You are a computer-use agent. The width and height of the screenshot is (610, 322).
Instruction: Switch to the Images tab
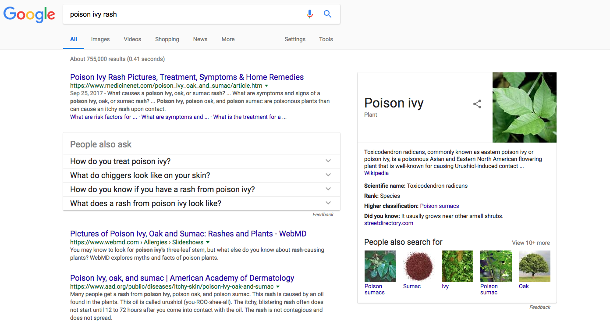100,39
